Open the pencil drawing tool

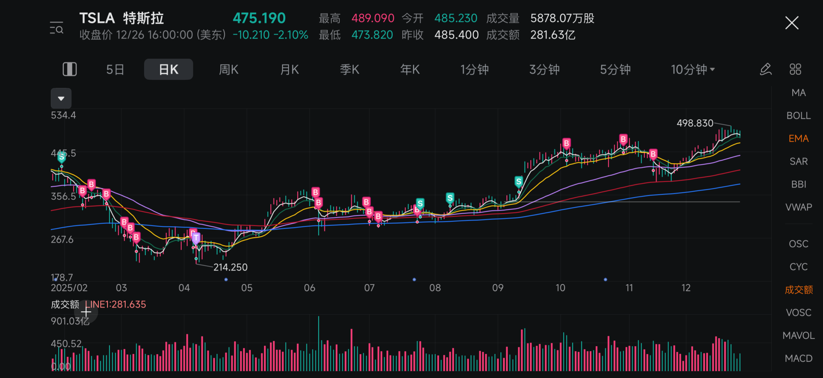click(x=766, y=69)
